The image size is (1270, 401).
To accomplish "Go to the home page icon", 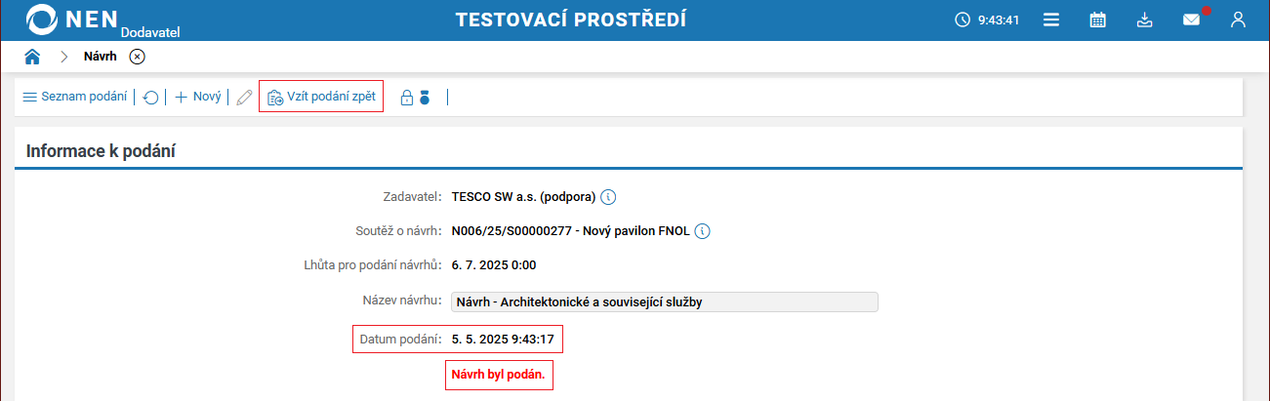I will [x=32, y=57].
